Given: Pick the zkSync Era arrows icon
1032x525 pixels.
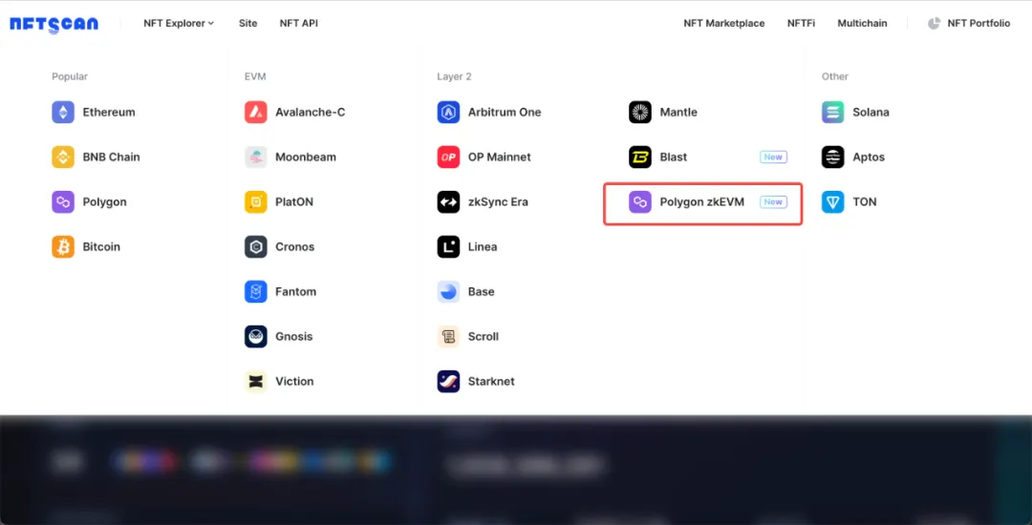Looking at the screenshot, I should point(448,201).
